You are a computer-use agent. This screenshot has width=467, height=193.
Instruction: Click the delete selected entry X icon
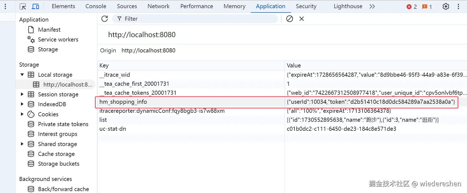point(302,19)
